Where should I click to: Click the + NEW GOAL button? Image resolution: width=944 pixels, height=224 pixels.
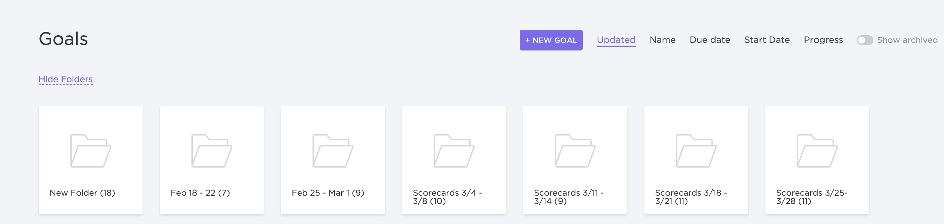click(x=551, y=40)
